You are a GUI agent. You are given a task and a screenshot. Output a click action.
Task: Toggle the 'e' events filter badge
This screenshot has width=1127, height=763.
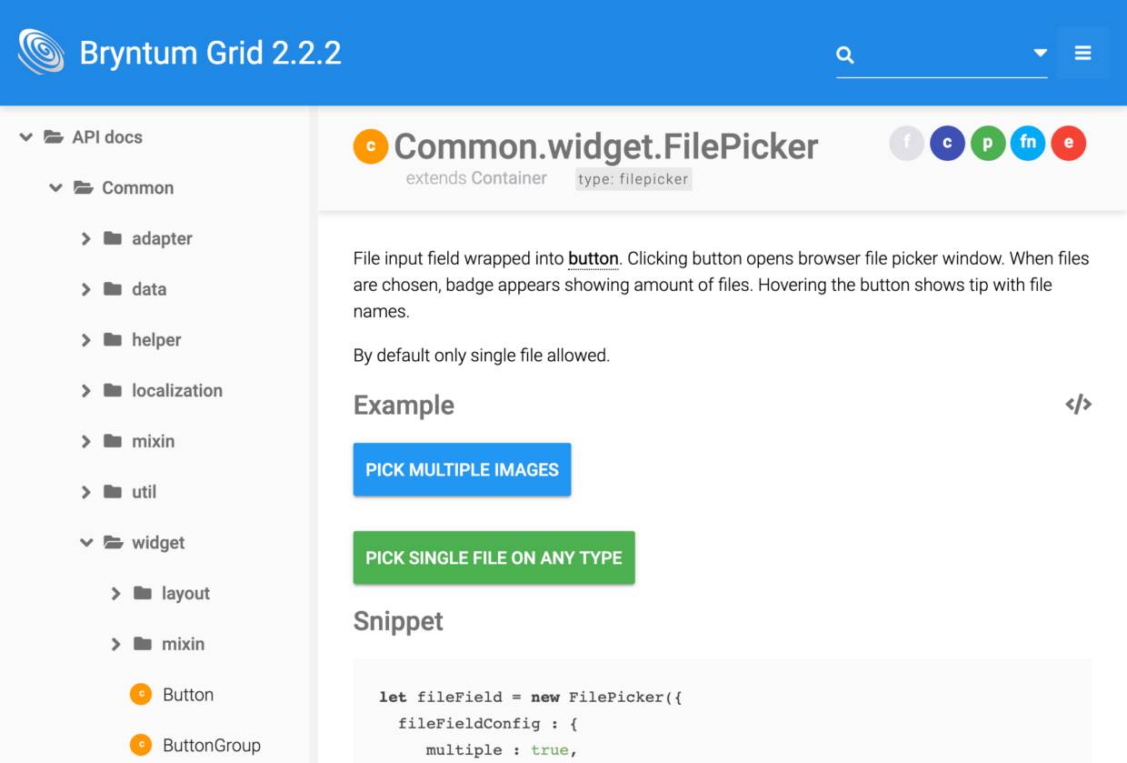coord(1068,143)
